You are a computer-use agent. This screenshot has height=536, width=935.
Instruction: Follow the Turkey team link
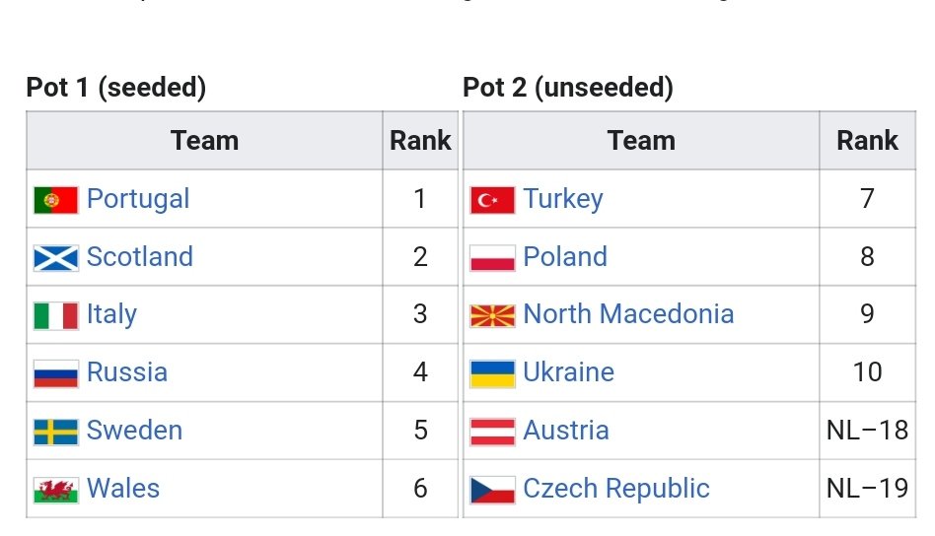563,199
